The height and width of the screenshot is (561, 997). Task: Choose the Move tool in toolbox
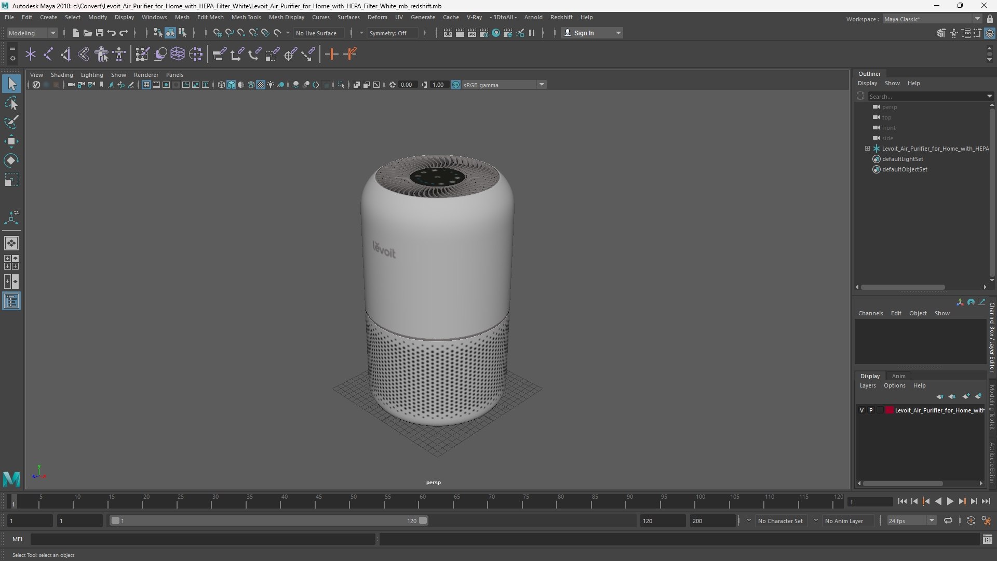tap(11, 141)
